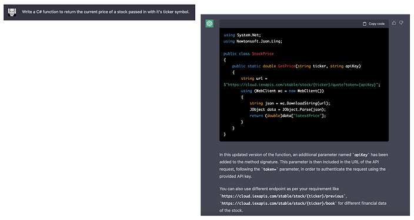The image size is (414, 220).
Task: Click the code block header bar
Action: point(304,23)
